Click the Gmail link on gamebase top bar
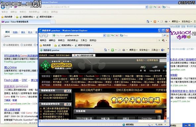The image size is (196, 127). tap(52, 55)
